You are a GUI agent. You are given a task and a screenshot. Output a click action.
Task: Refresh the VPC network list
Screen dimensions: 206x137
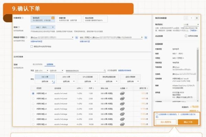pos(77,38)
